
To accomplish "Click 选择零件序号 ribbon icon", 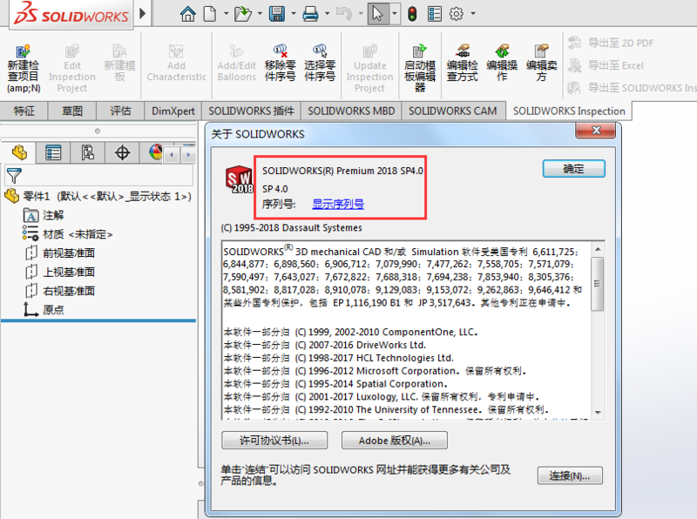I will [320, 63].
